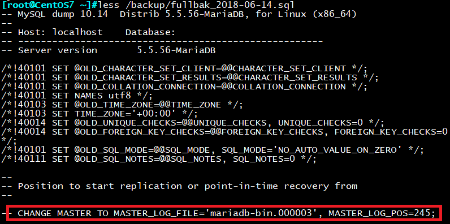Click the OLD_SQL_NOTES statement line
This screenshot has width=450, height=224.
[159, 158]
